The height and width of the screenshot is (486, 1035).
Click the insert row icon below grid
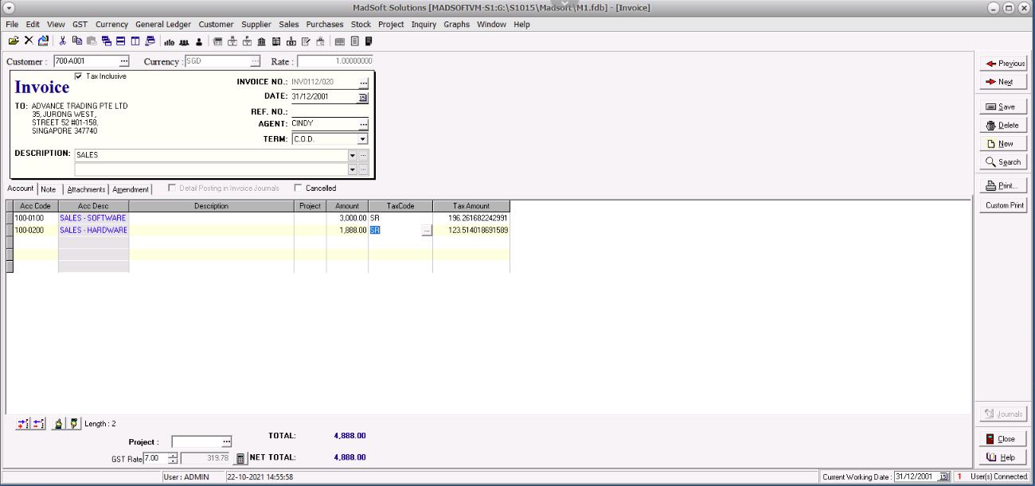pyautogui.click(x=22, y=424)
